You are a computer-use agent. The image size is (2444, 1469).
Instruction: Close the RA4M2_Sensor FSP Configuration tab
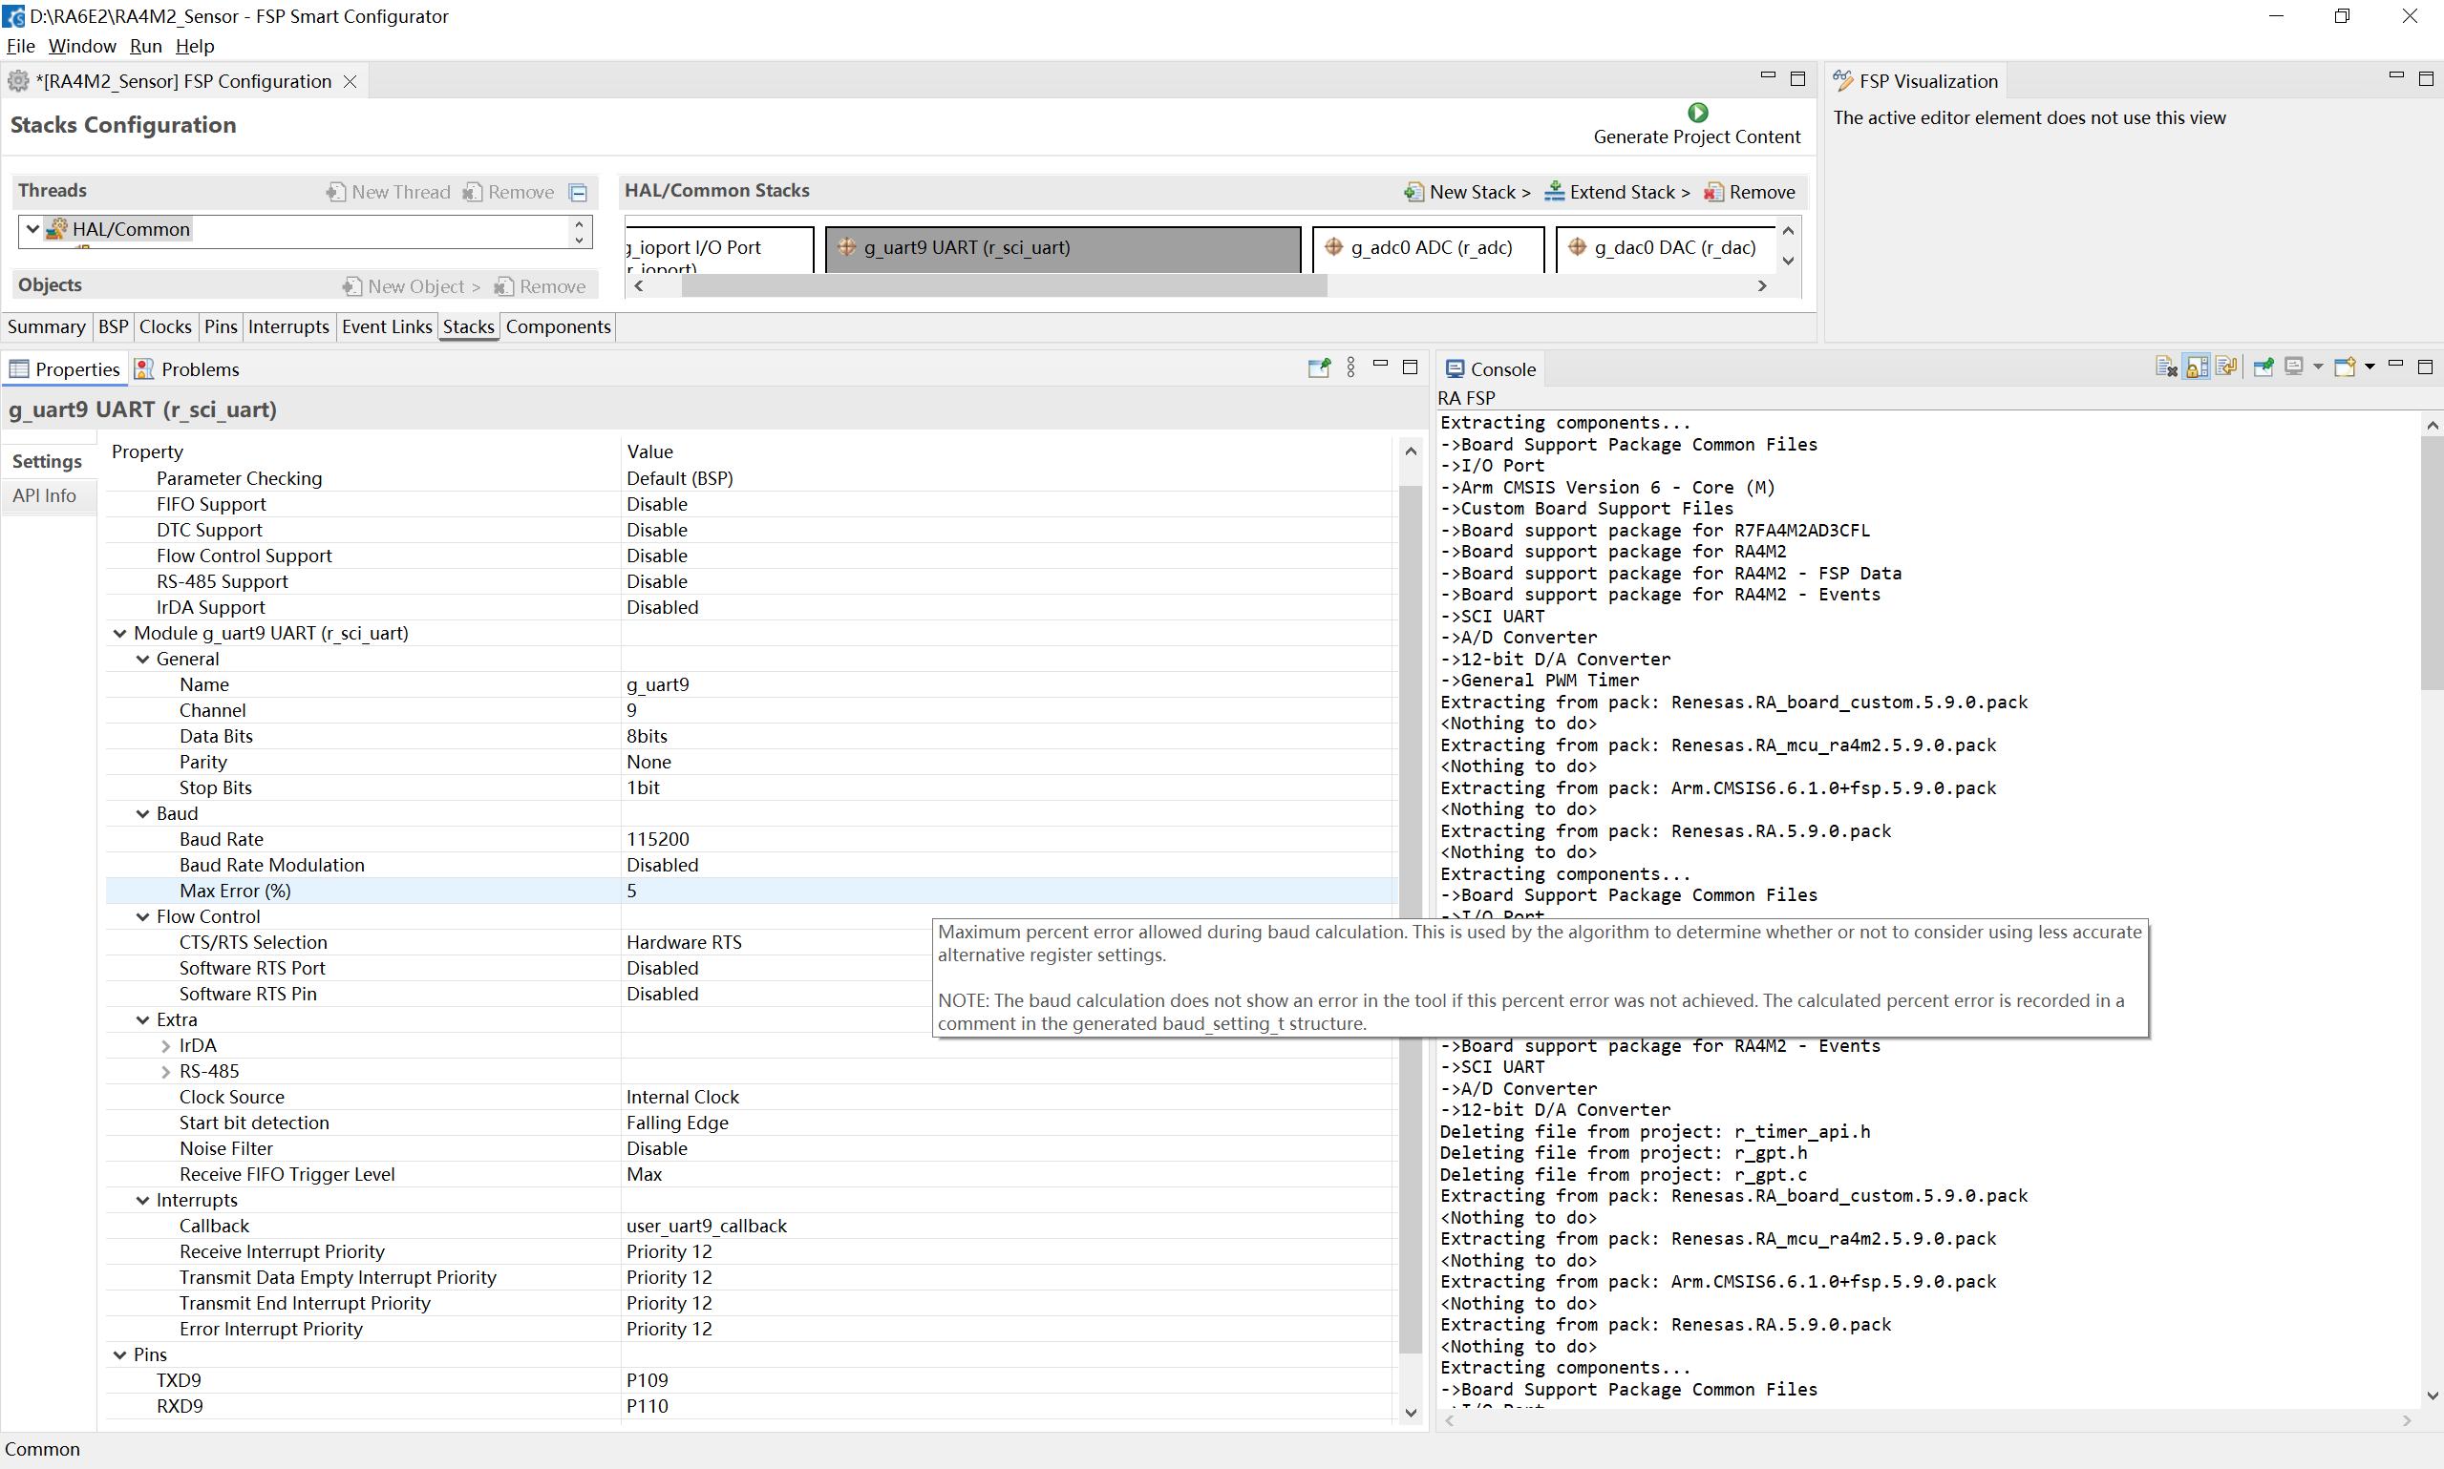point(350,81)
